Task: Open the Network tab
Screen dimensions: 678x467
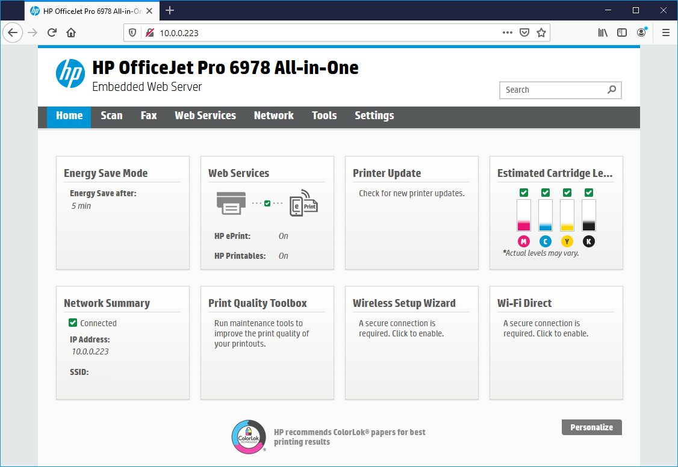Action: coord(274,116)
